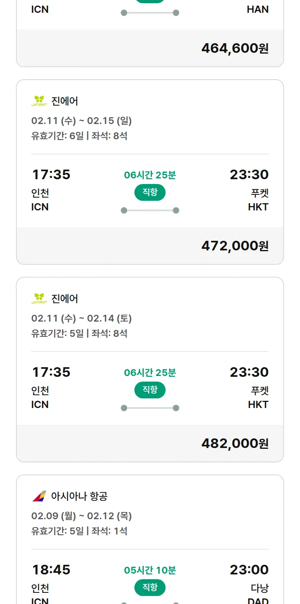The image size is (300, 604).
Task: Select the 472,000원 price for Phuket flight
Action: pyautogui.click(x=235, y=246)
